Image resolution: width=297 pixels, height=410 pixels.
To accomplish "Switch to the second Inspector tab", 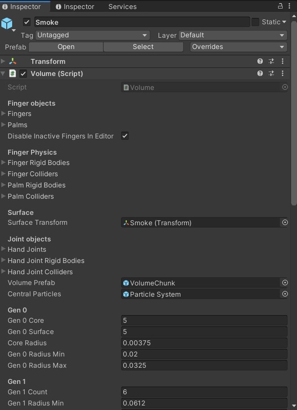I will [x=75, y=7].
